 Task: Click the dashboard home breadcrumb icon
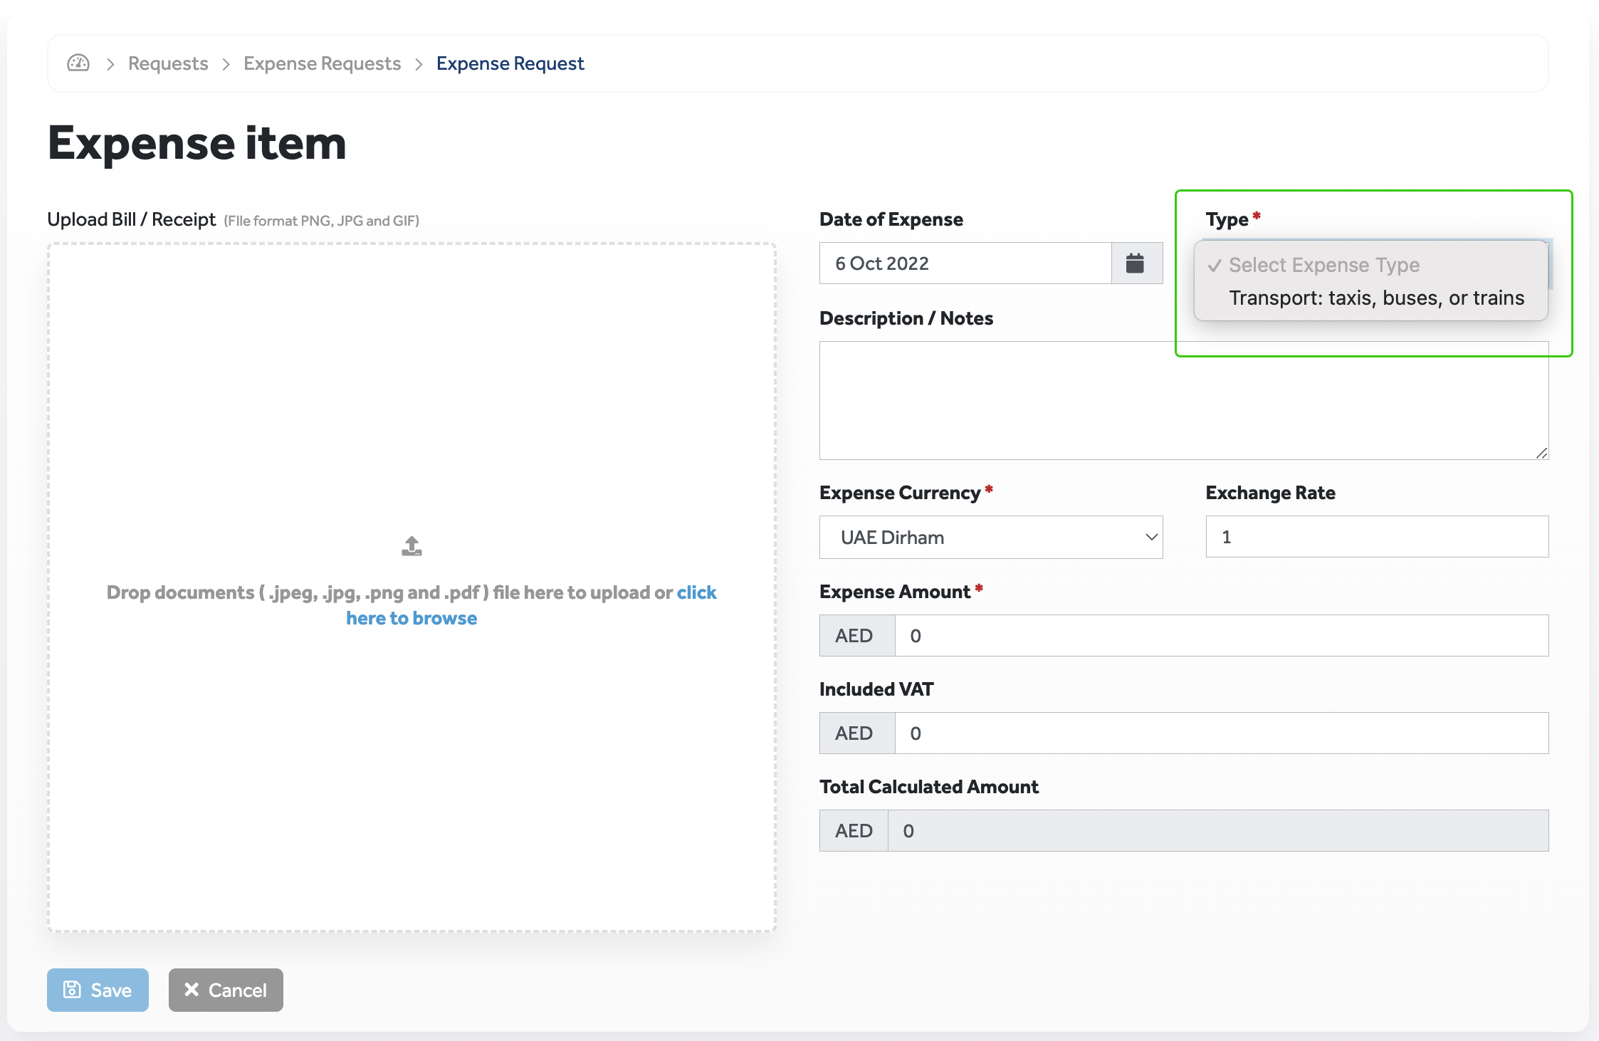coord(78,63)
